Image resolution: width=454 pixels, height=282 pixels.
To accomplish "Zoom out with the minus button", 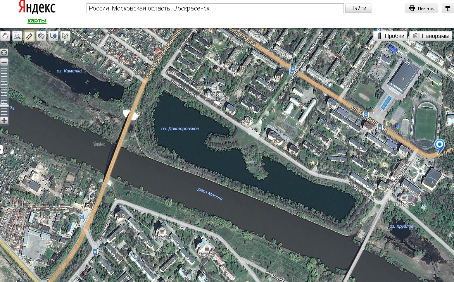I will coord(4,62).
